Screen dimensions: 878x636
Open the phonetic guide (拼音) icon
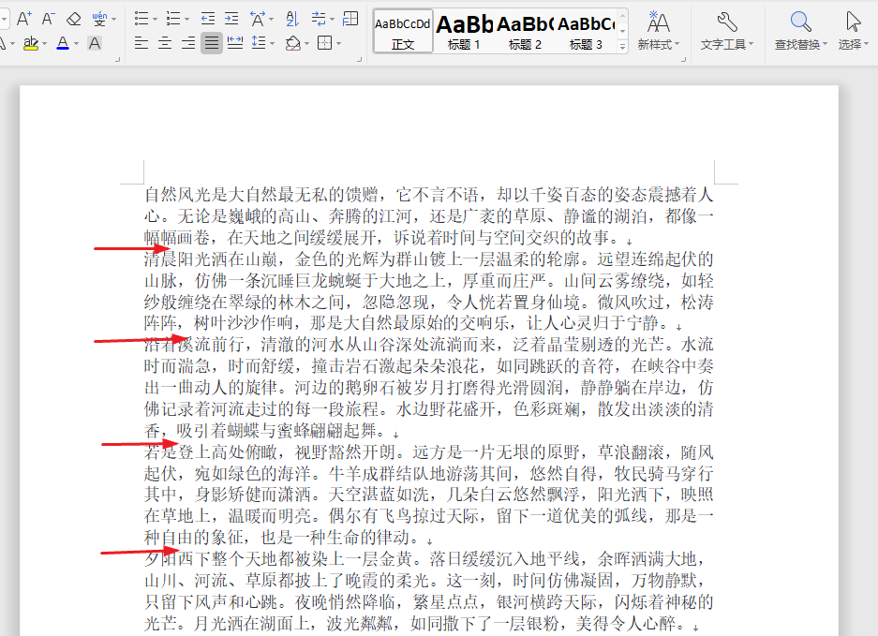point(101,17)
